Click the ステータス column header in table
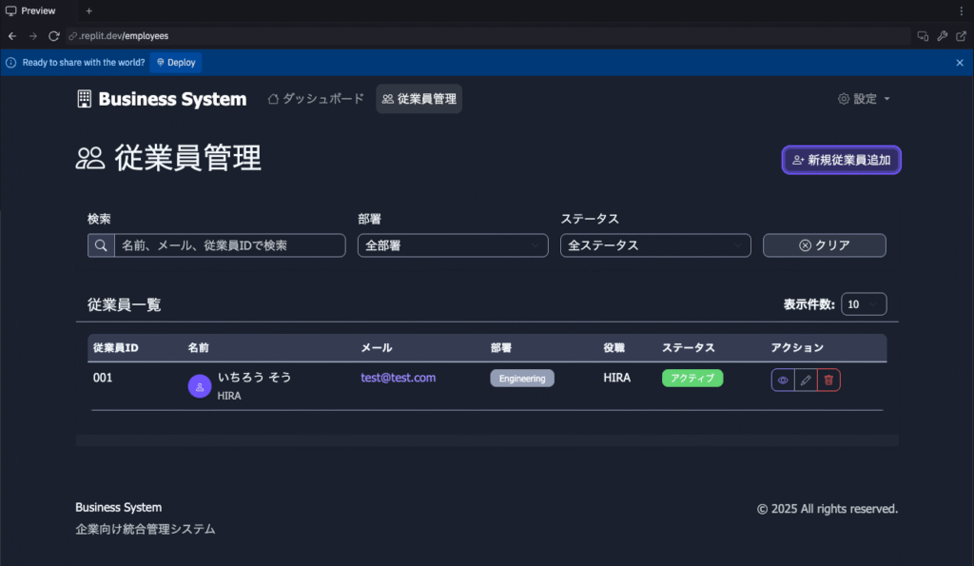Screen dimensions: 974x566 tap(689, 348)
